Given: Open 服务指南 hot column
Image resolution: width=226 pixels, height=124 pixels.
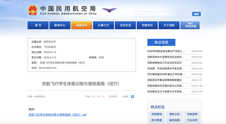Looking at the screenshot, I should [x=174, y=120].
